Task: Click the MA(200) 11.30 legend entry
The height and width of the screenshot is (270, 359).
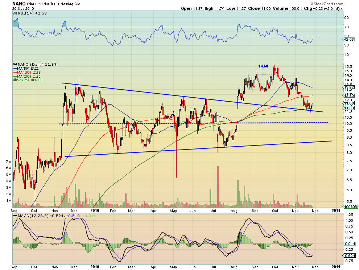Action: [x=27, y=76]
